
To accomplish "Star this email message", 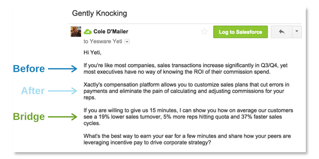I will click(x=204, y=32).
